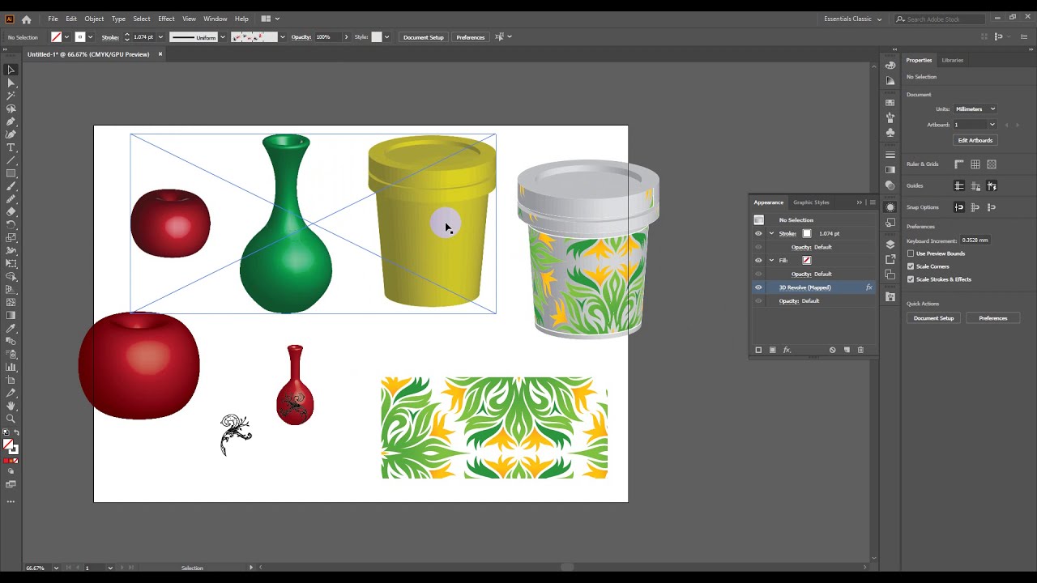Open the Symbols panel icon in dock
Image resolution: width=1037 pixels, height=583 pixels.
[890, 132]
